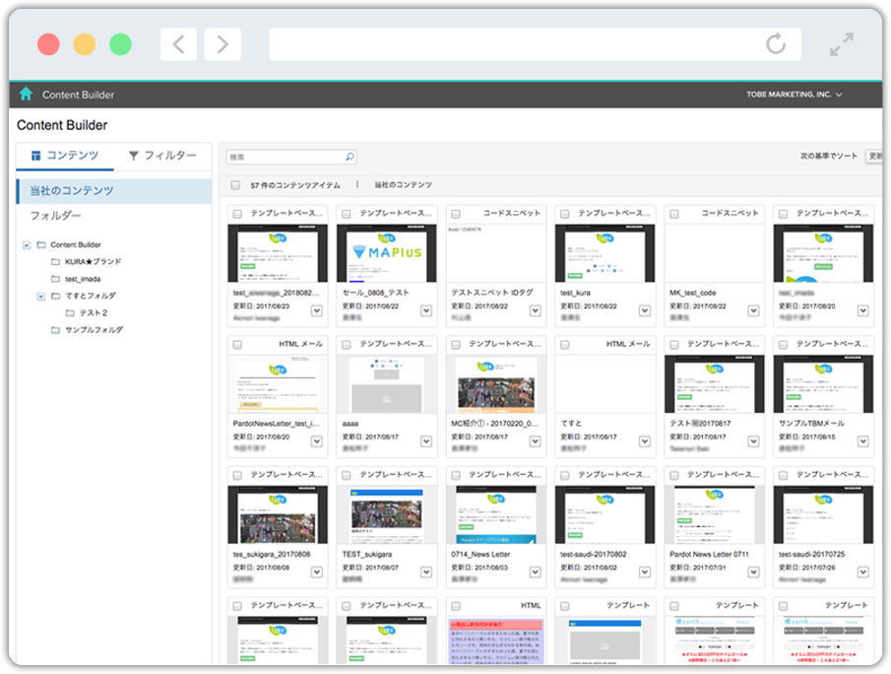Click the フィルター funnel icon
This screenshot has height=674, width=891.
tap(134, 156)
